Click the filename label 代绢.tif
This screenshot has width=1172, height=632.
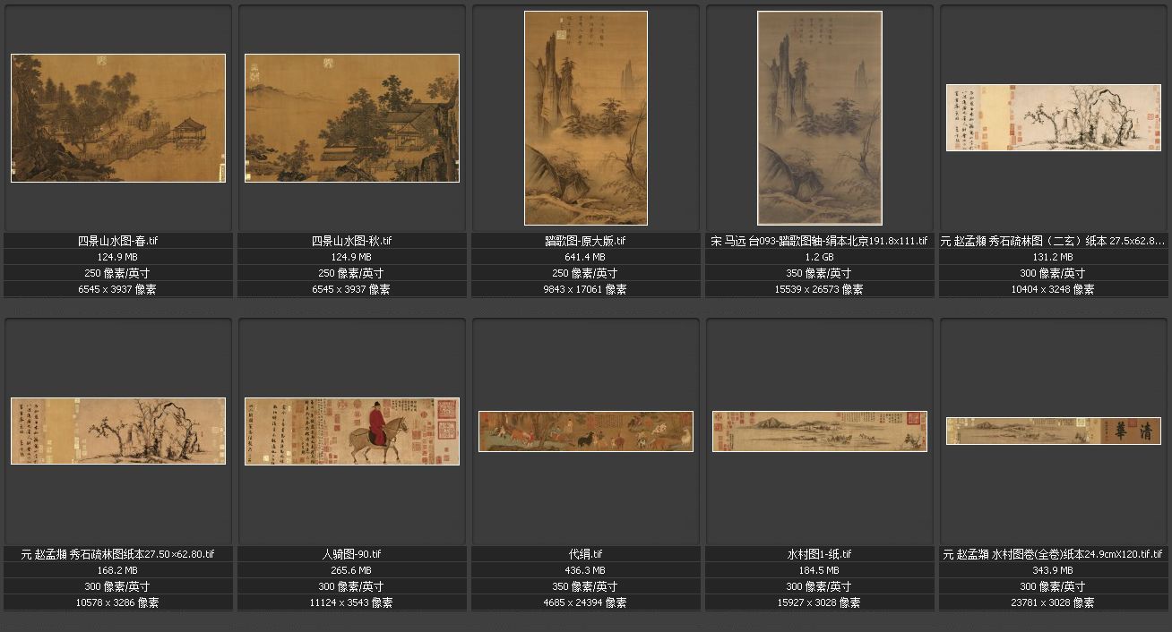[x=586, y=554]
